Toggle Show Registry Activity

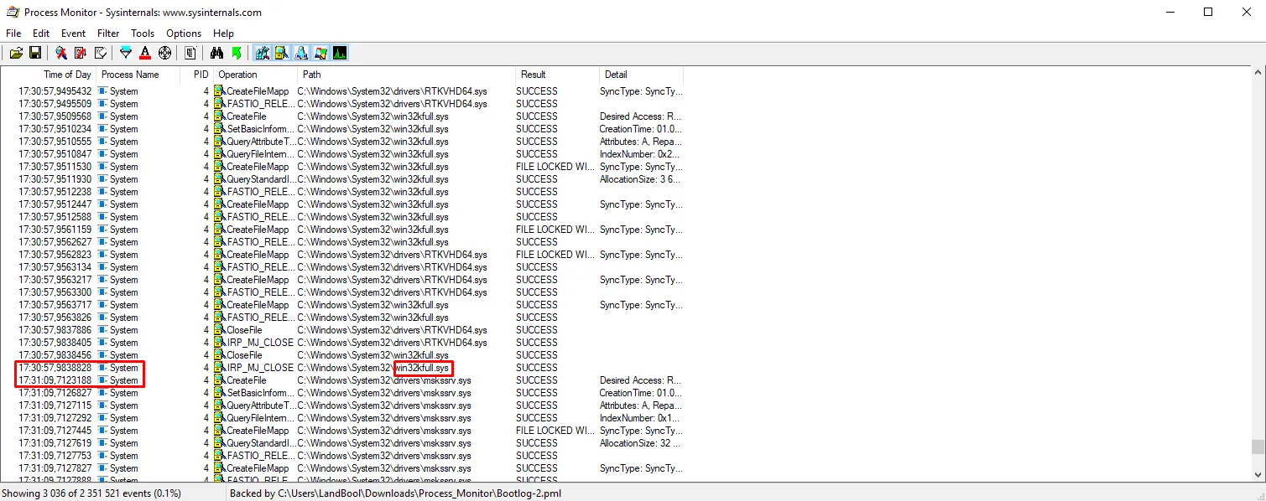pos(262,53)
